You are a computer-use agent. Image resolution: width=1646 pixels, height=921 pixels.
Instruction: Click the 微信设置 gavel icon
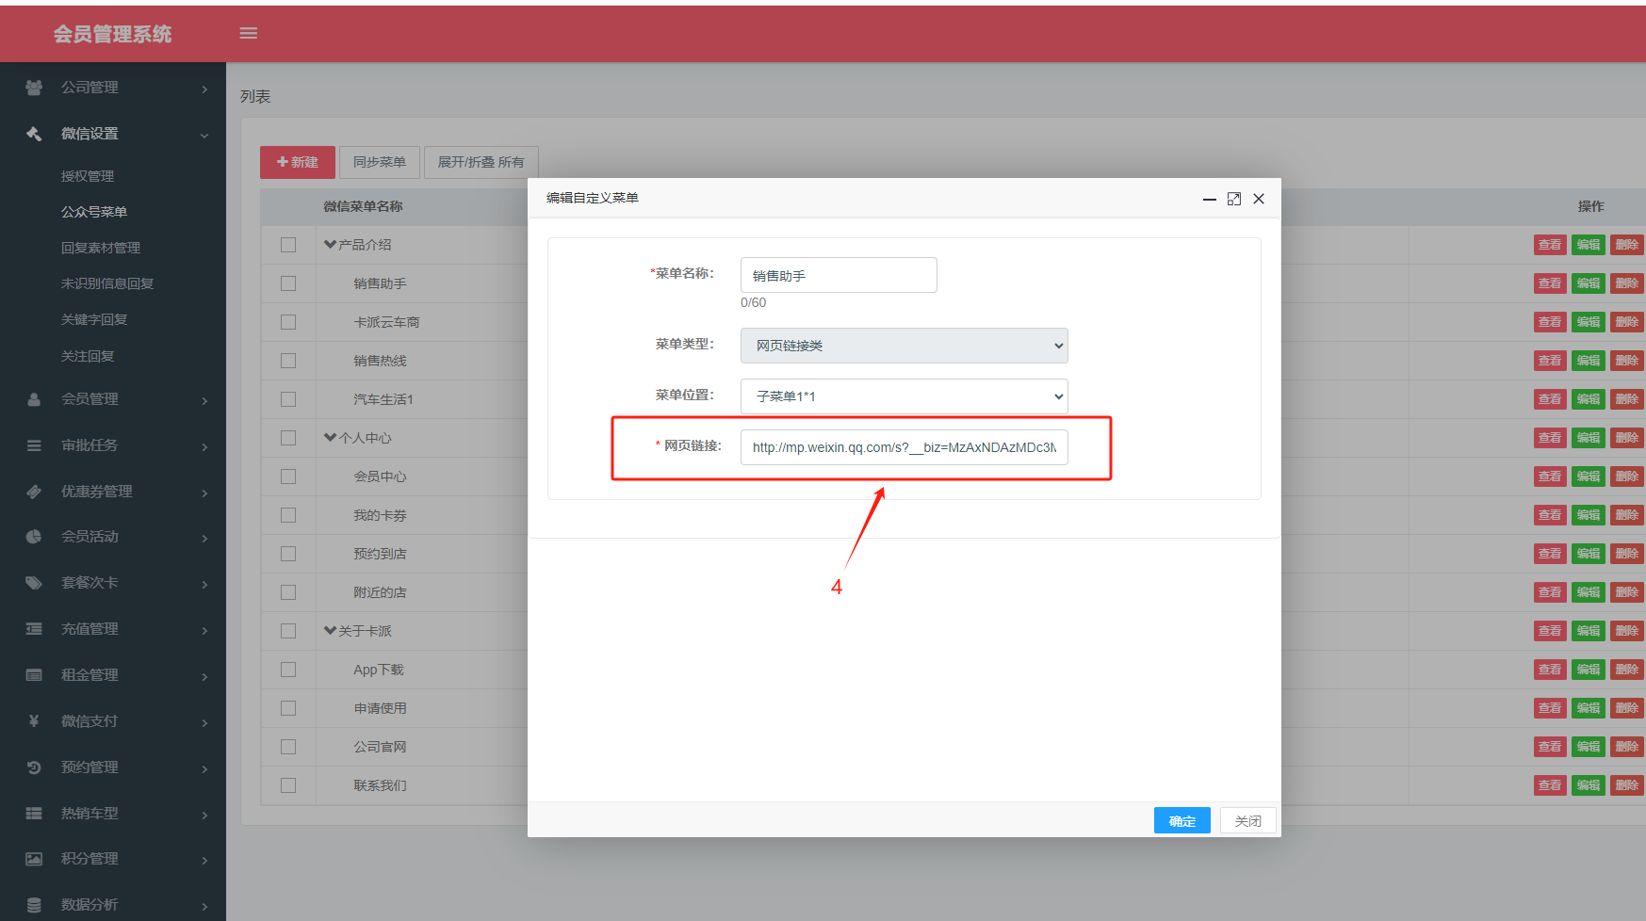[34, 134]
